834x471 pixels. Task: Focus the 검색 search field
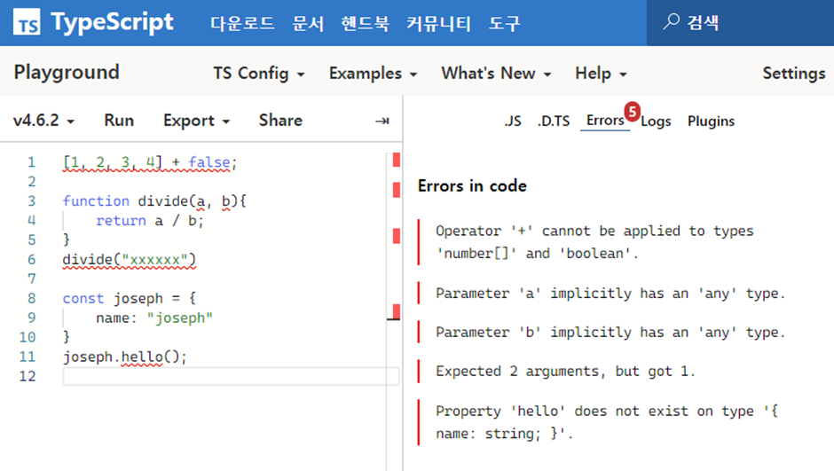coord(740,22)
